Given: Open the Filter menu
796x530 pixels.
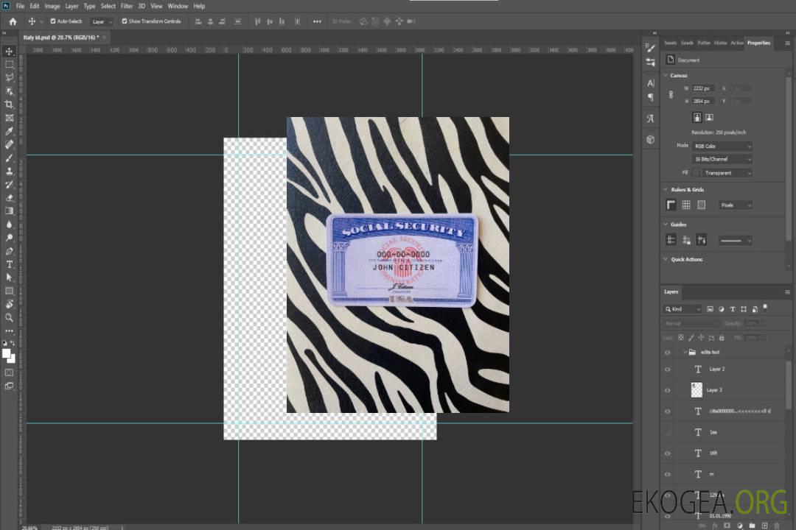Looking at the screenshot, I should (x=127, y=6).
